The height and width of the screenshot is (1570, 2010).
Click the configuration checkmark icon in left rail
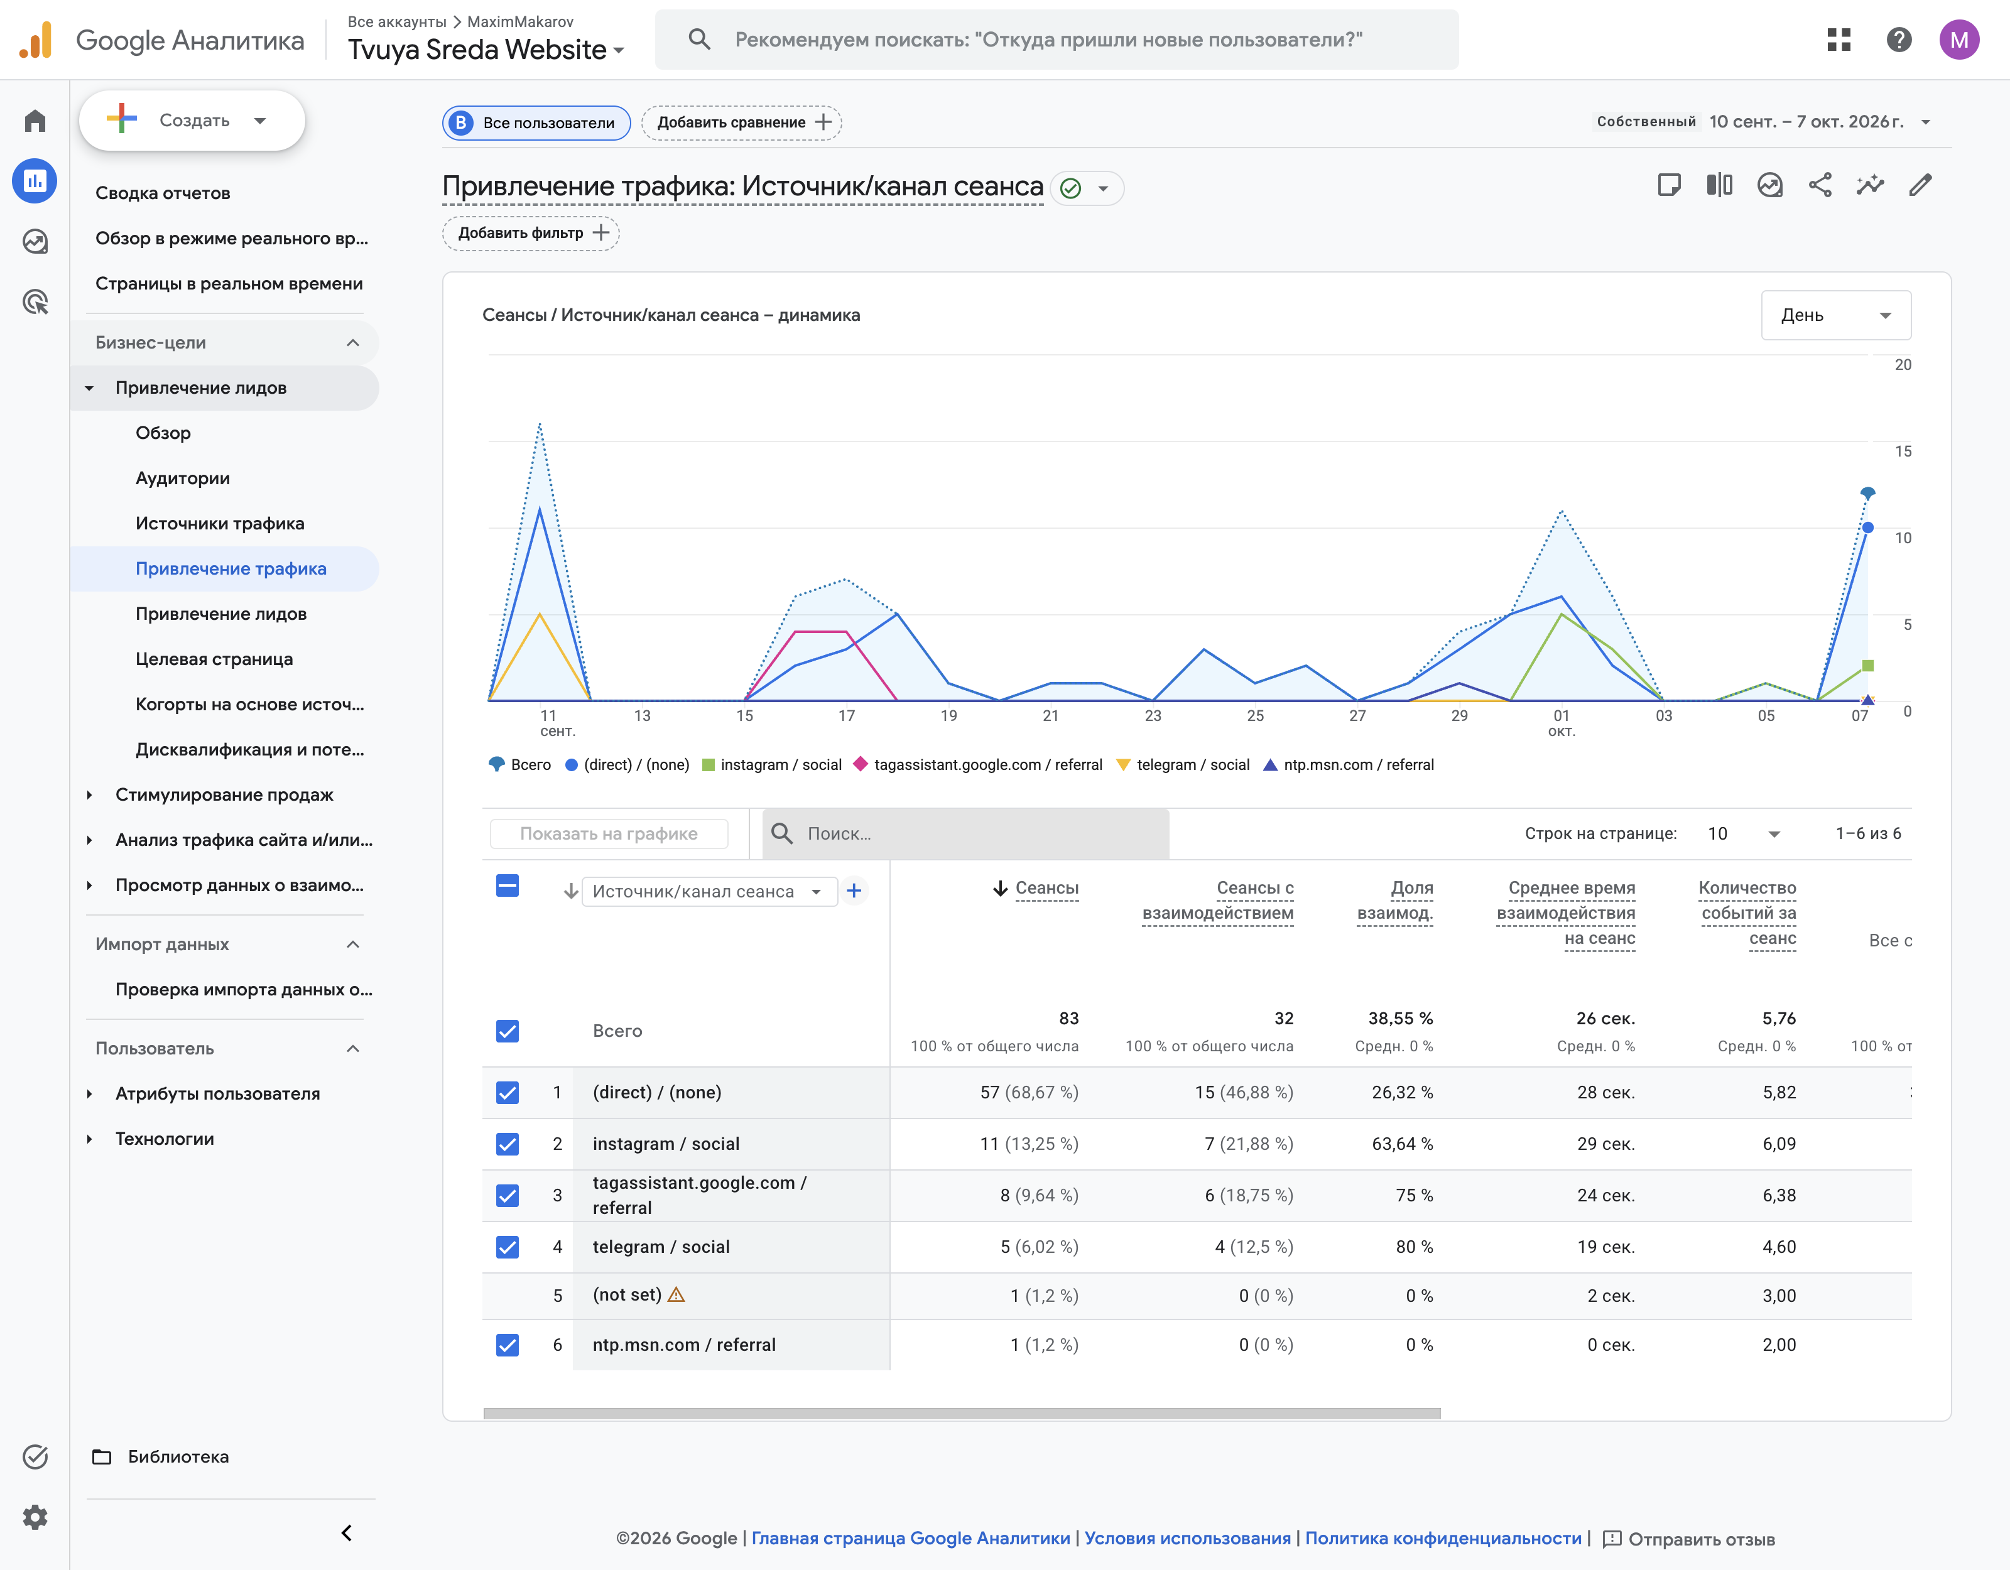35,1456
